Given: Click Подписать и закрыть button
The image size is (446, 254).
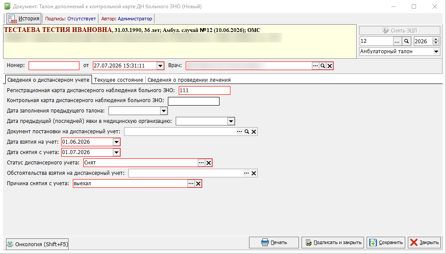Looking at the screenshot, I should coord(333,243).
